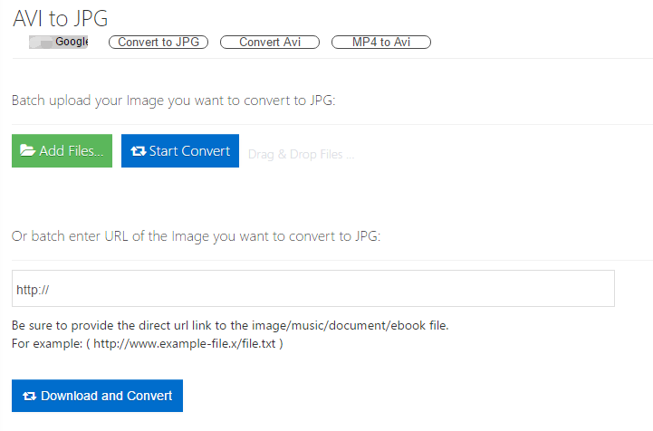Click the Drag & Drop Files area
653x431 pixels.
tap(301, 154)
